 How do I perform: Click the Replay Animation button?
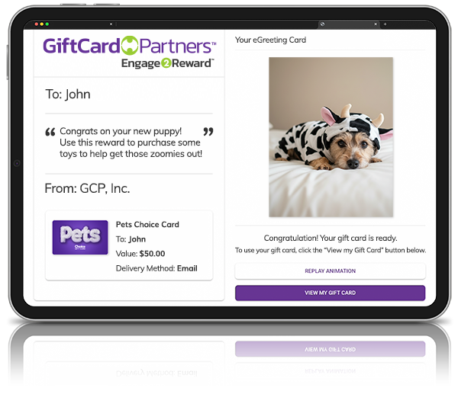click(x=330, y=271)
